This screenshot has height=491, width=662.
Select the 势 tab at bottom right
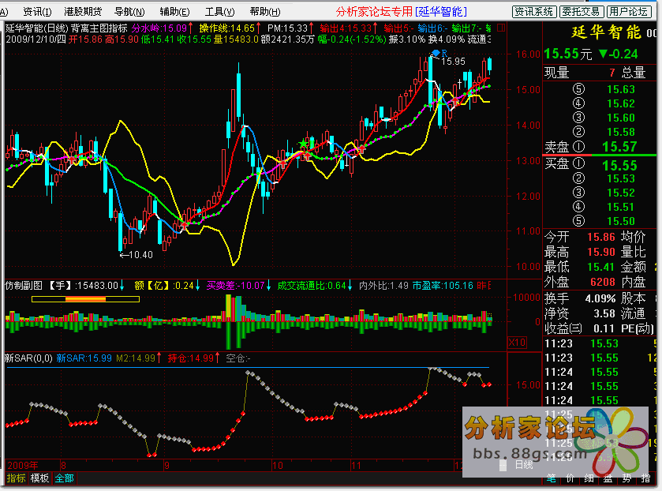coord(626,478)
